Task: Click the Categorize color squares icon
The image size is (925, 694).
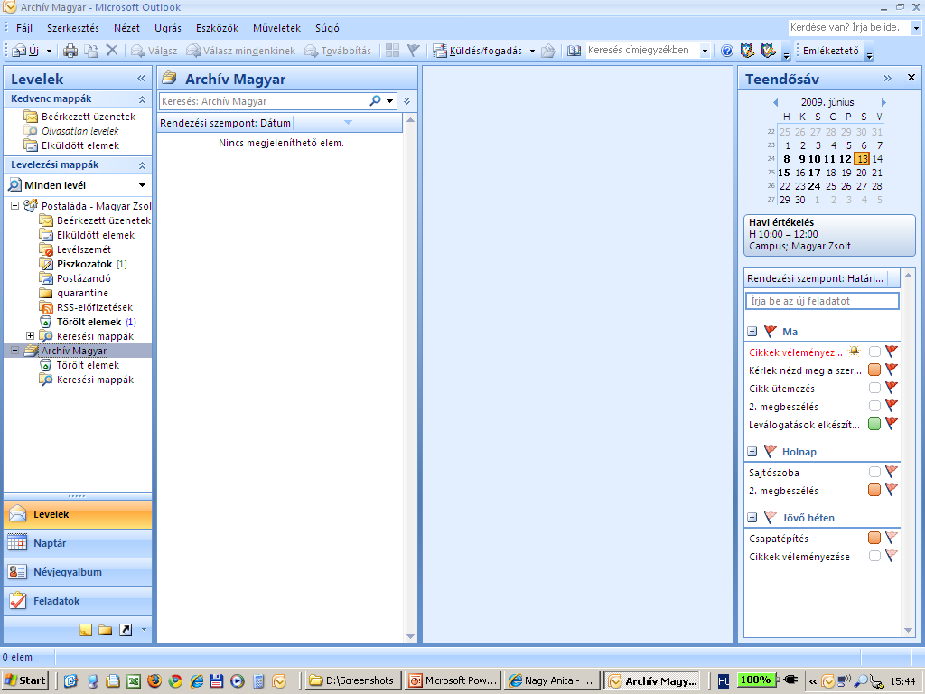Action: pyautogui.click(x=392, y=51)
